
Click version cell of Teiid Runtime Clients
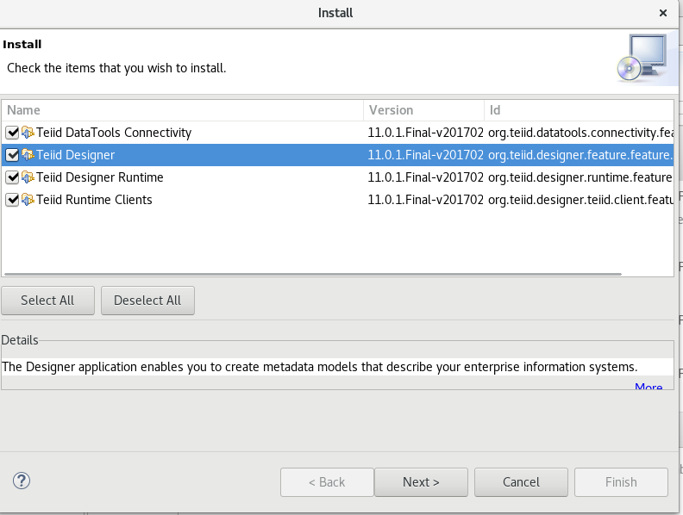[425, 200]
